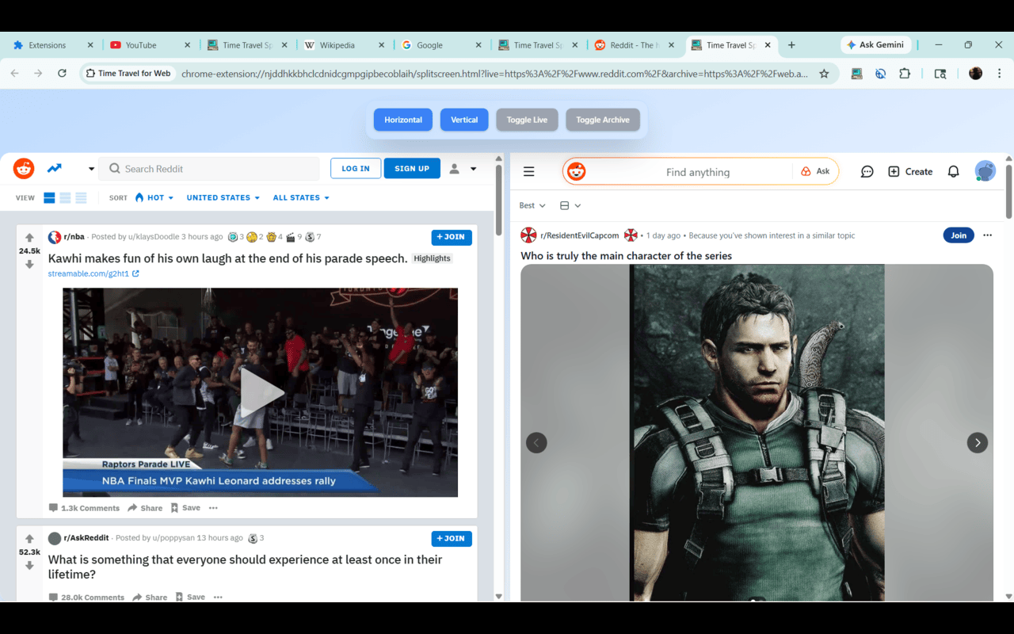The width and height of the screenshot is (1014, 634).
Task: Close the Wikipedia tab
Action: pyautogui.click(x=382, y=45)
